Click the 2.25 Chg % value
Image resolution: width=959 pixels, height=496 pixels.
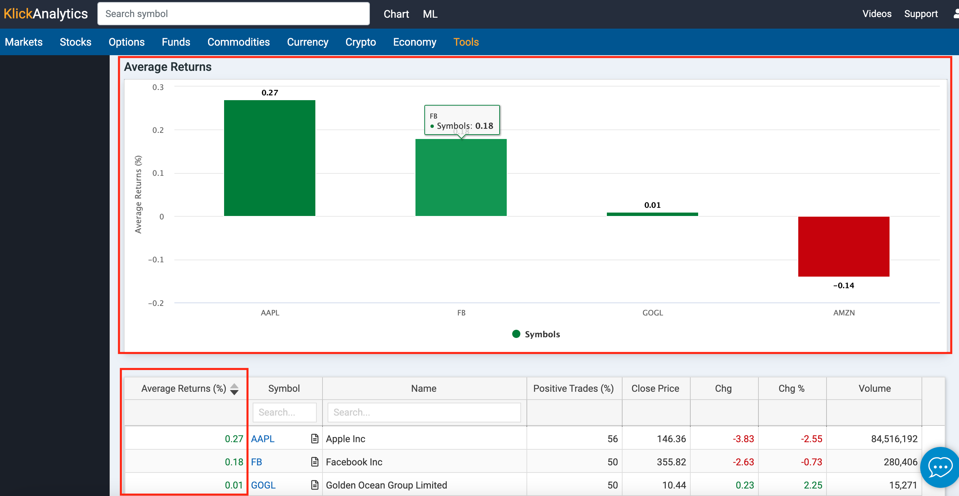[x=813, y=485]
